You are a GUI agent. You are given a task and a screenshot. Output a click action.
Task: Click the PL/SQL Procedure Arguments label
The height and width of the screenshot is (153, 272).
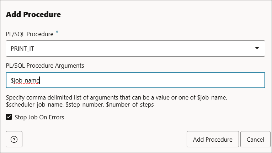tap(45, 66)
